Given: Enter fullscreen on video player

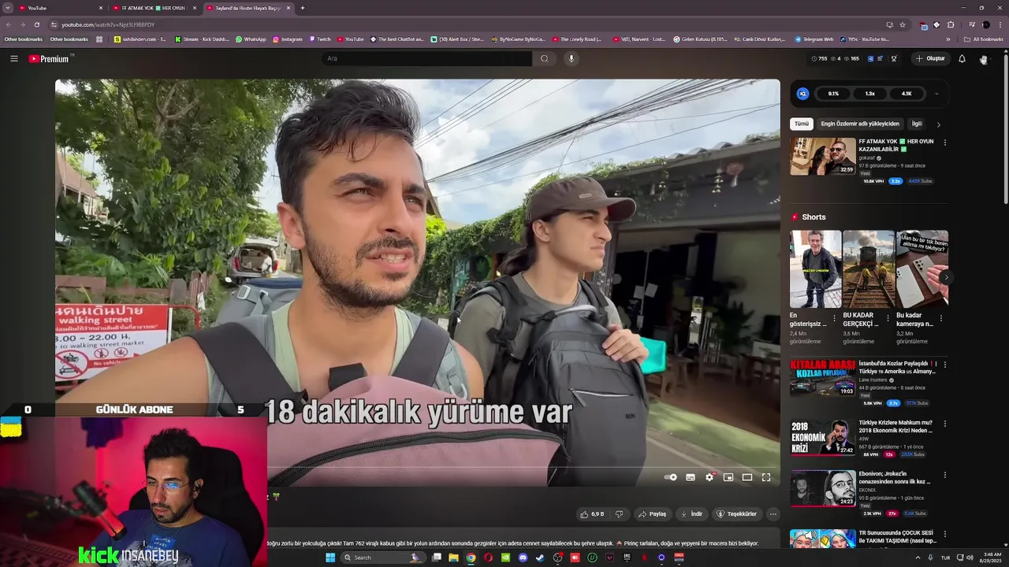Looking at the screenshot, I should tap(766, 477).
